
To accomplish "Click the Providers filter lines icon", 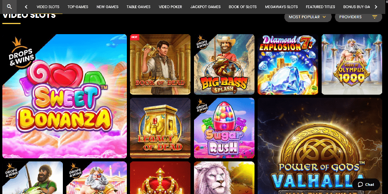I will [375, 17].
